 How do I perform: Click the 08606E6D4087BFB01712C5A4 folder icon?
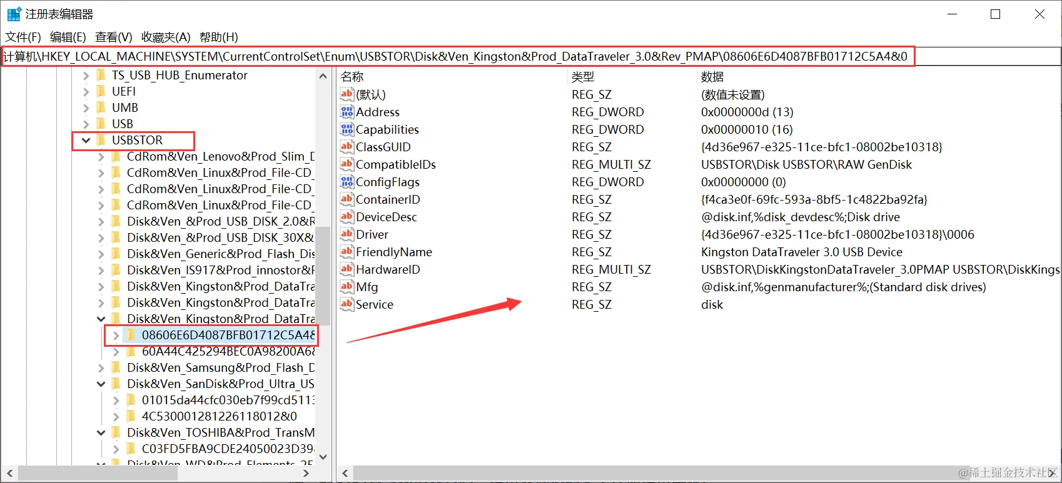point(131,335)
